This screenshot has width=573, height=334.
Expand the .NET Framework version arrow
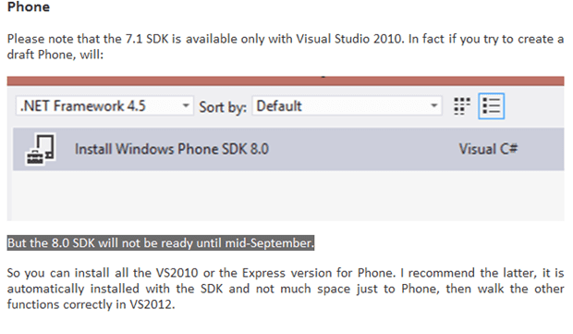(186, 106)
